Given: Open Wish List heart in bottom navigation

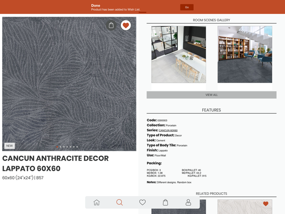Looking at the screenshot, I should tap(142, 202).
